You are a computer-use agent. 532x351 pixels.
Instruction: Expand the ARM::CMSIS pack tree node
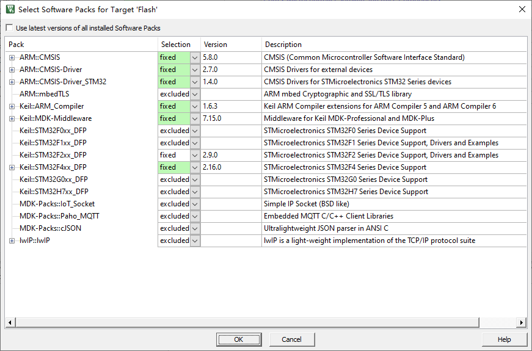tap(12, 57)
